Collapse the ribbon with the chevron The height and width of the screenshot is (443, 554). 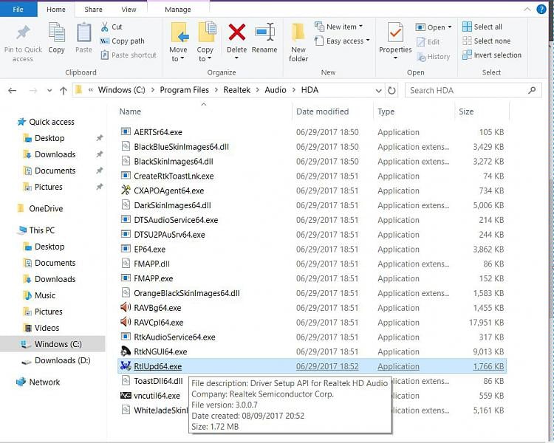pyautogui.click(x=527, y=10)
